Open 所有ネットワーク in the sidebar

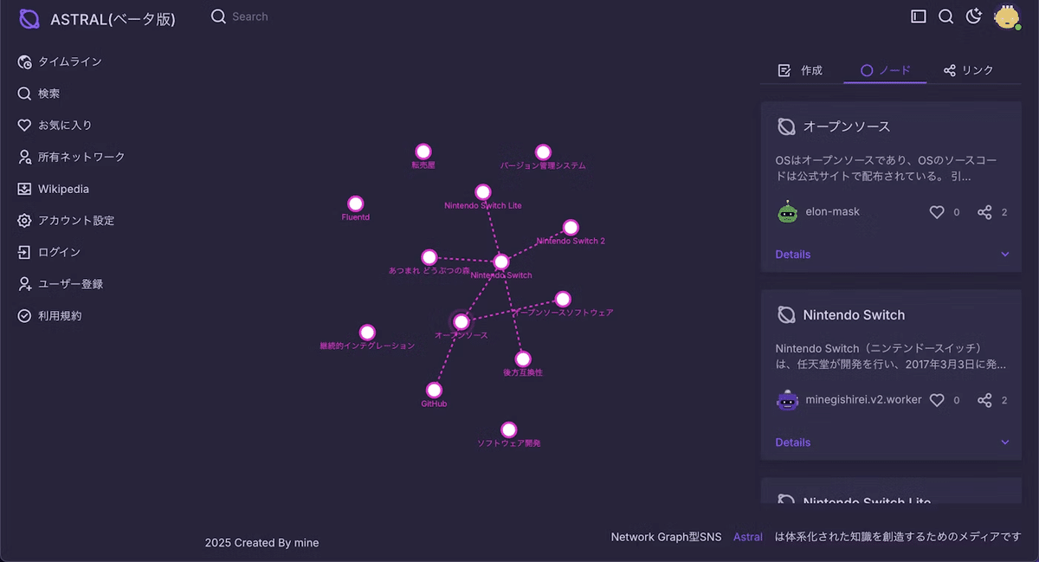coord(71,157)
